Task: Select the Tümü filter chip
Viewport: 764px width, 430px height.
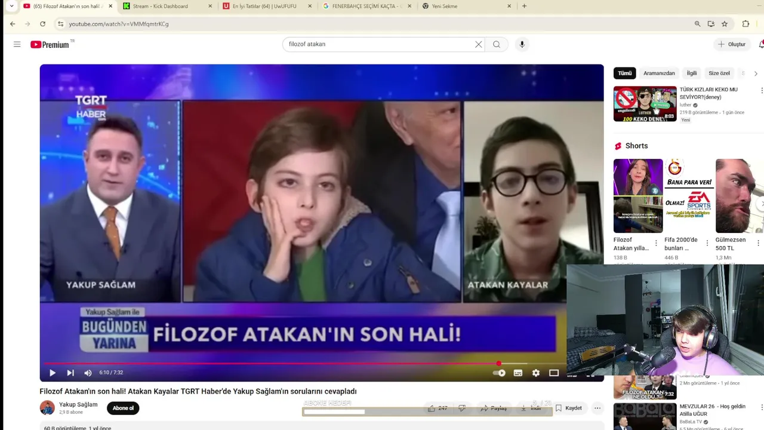Action: coord(624,73)
